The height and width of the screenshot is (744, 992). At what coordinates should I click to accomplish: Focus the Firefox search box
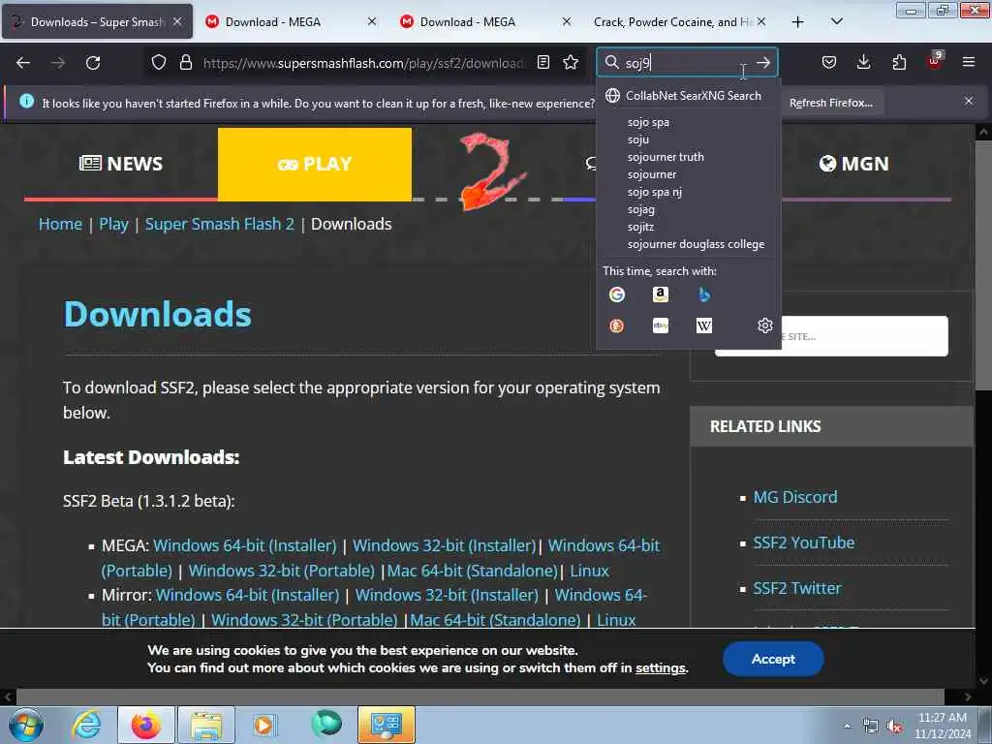click(x=687, y=63)
